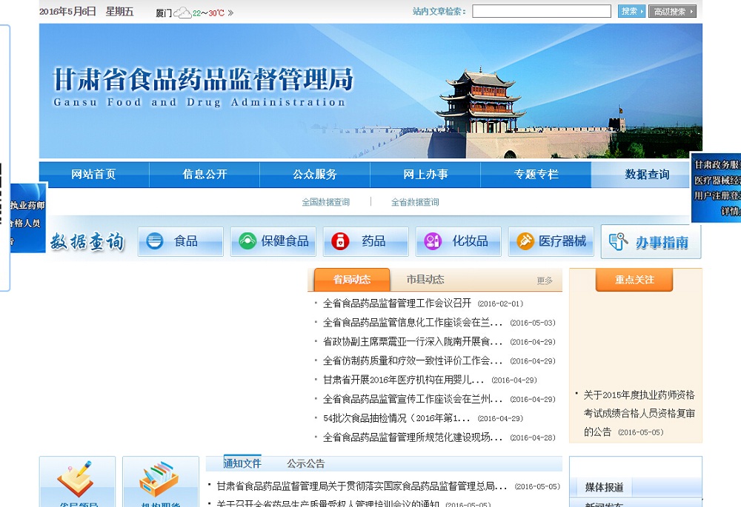Open news 全省食品监督管理所规范化建设现场
The height and width of the screenshot is (507, 741).
tap(412, 437)
